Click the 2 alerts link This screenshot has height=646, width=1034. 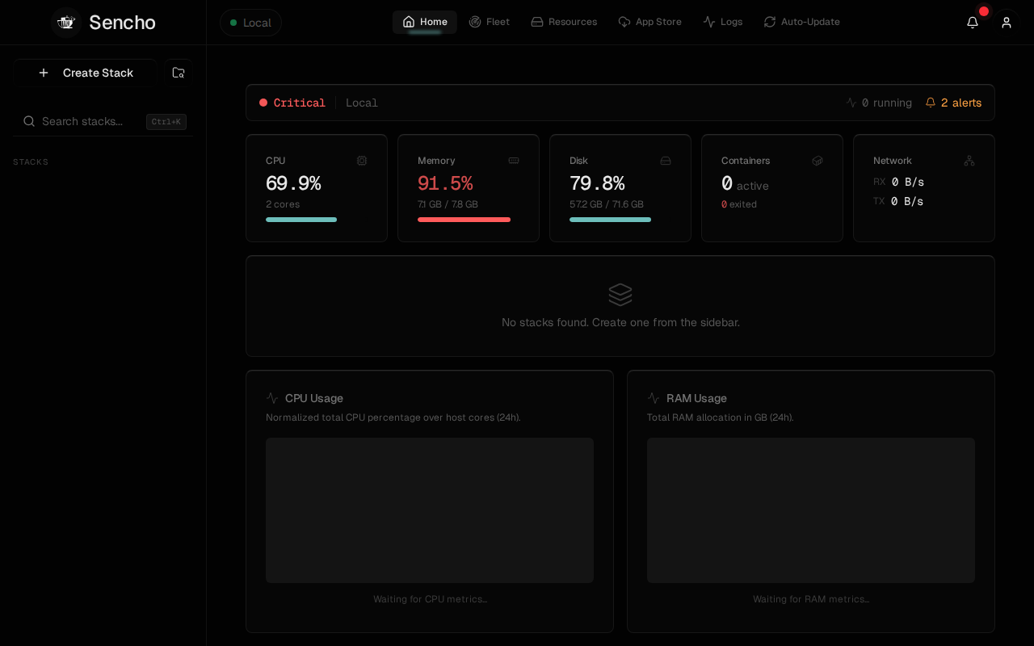pyautogui.click(x=953, y=103)
